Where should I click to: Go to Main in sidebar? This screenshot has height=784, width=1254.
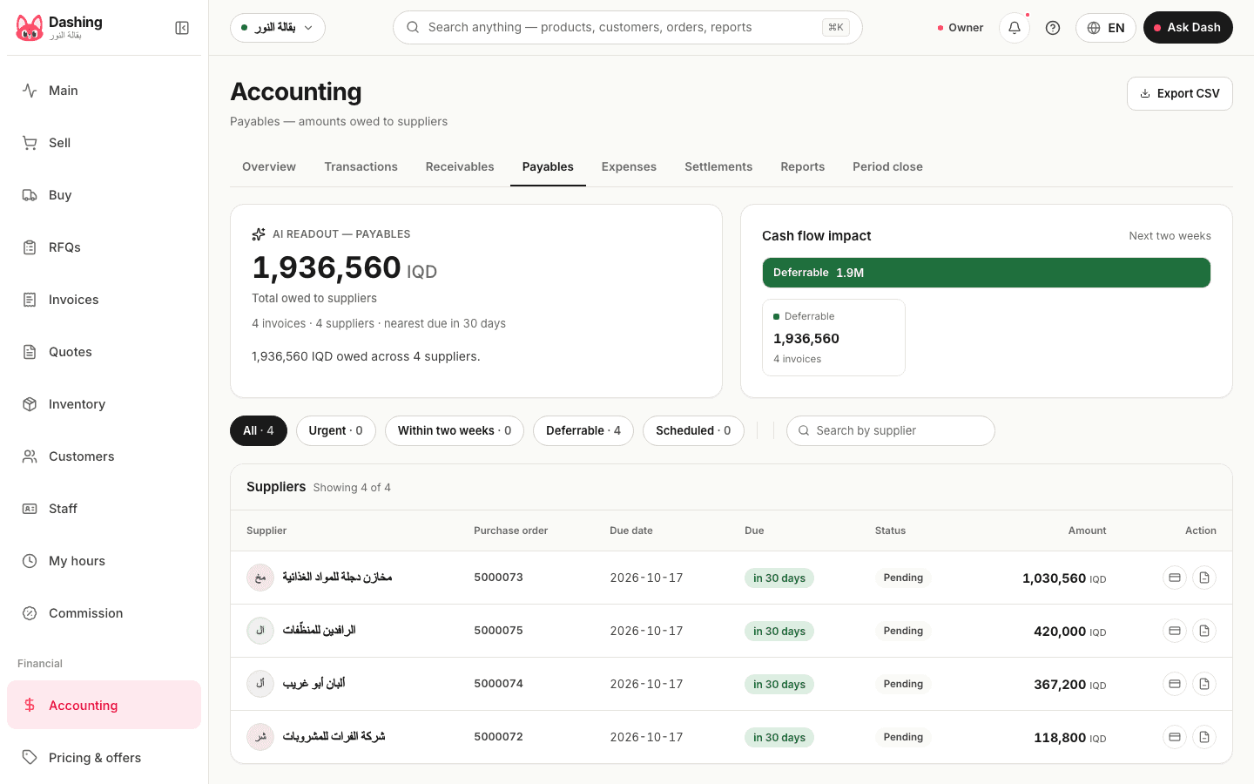pyautogui.click(x=104, y=91)
